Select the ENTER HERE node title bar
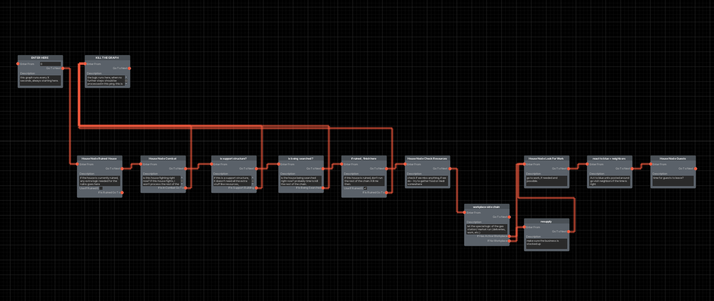 (40, 58)
